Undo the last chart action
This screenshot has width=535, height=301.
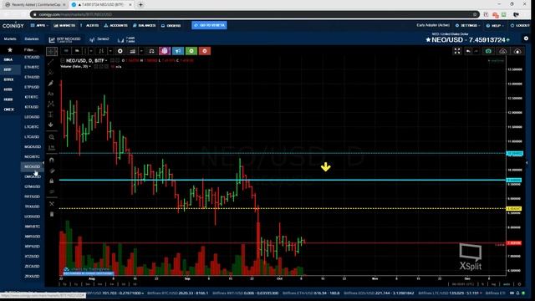(x=468, y=51)
